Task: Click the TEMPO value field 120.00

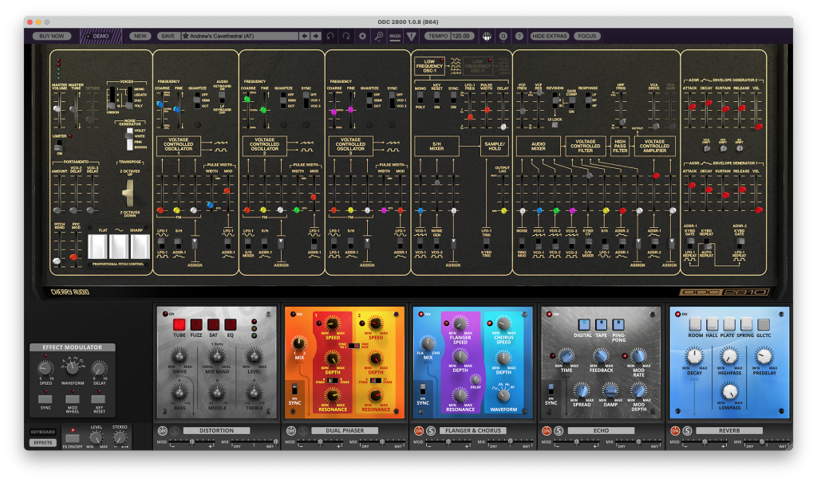Action: click(461, 36)
